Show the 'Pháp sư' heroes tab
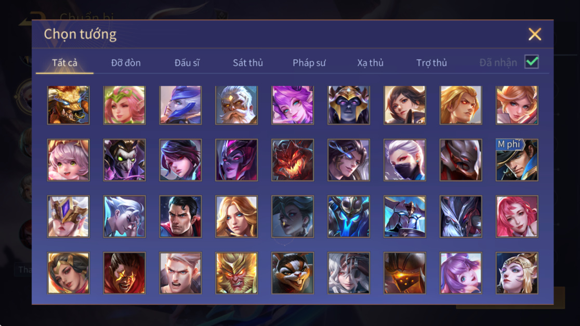580x326 pixels. point(309,63)
